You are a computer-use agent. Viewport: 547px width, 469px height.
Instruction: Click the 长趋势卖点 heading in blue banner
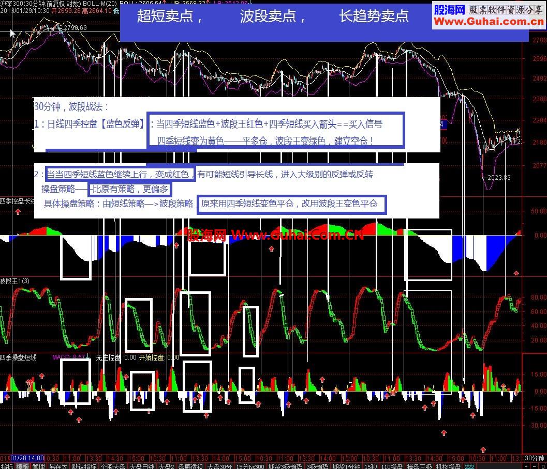[374, 16]
